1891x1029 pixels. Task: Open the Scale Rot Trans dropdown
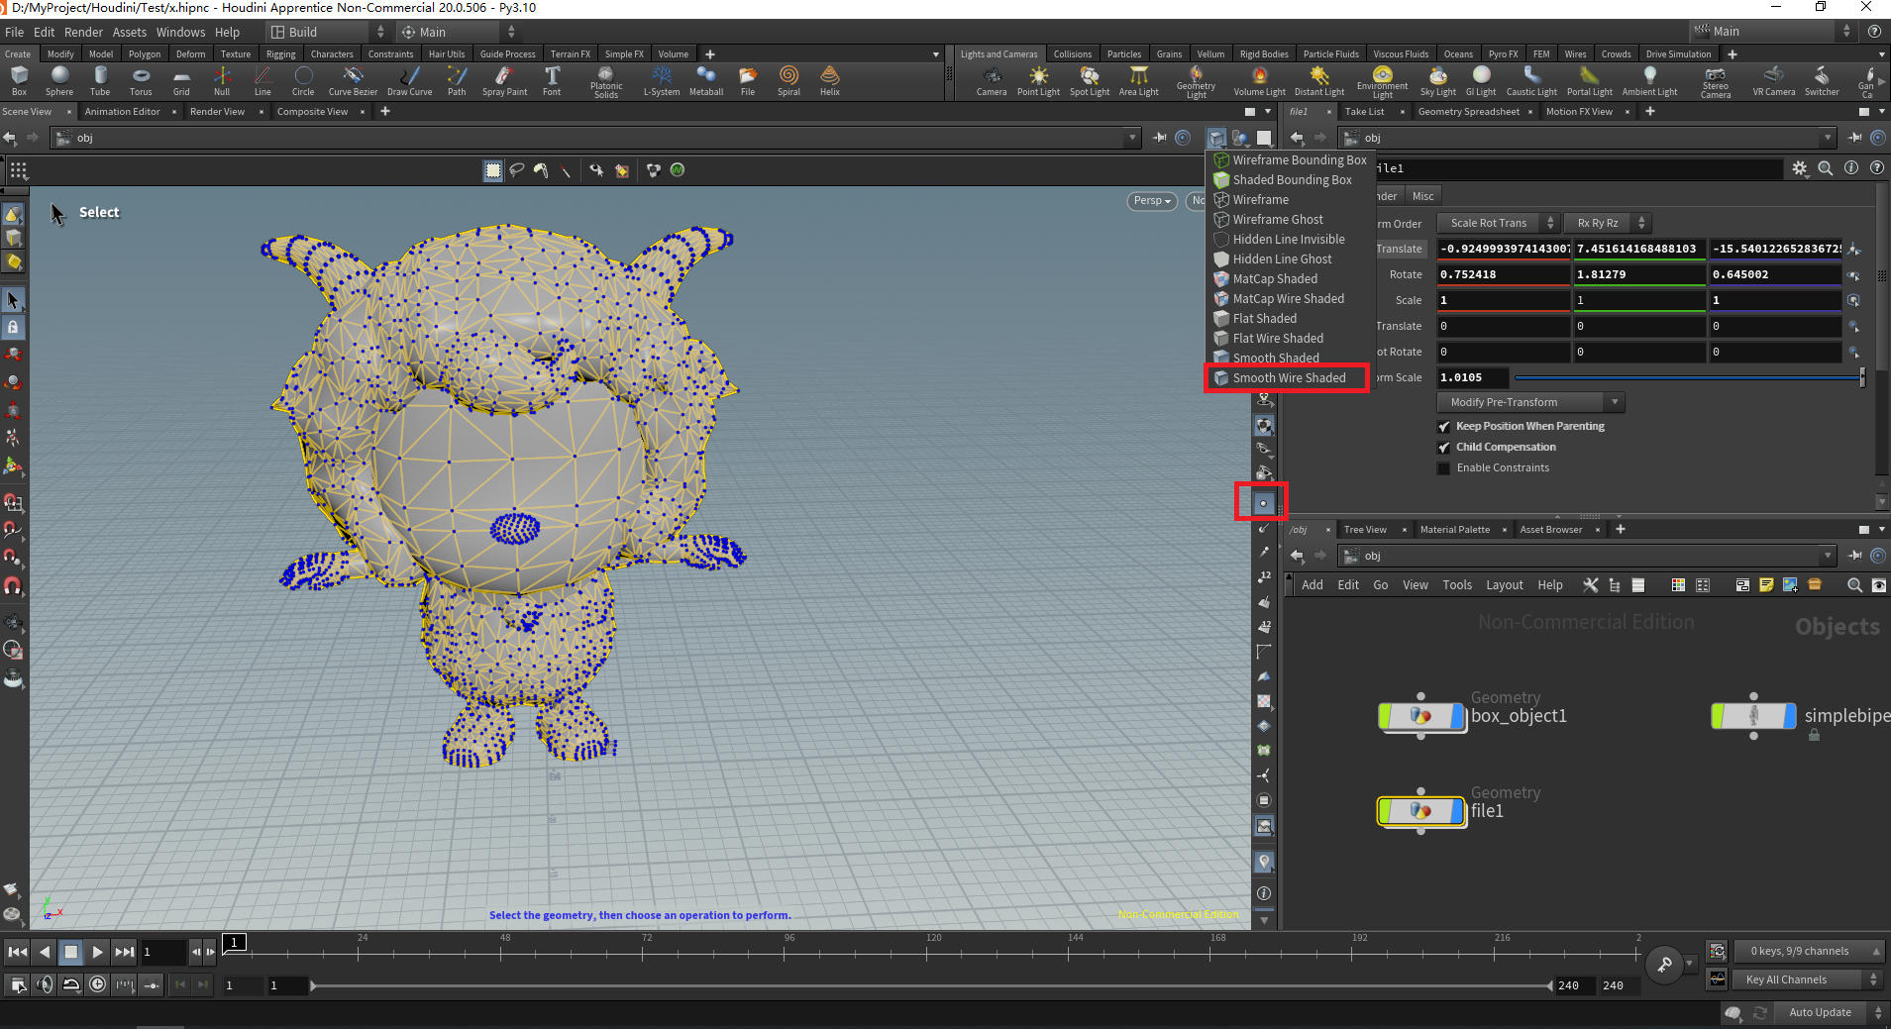click(x=1498, y=224)
